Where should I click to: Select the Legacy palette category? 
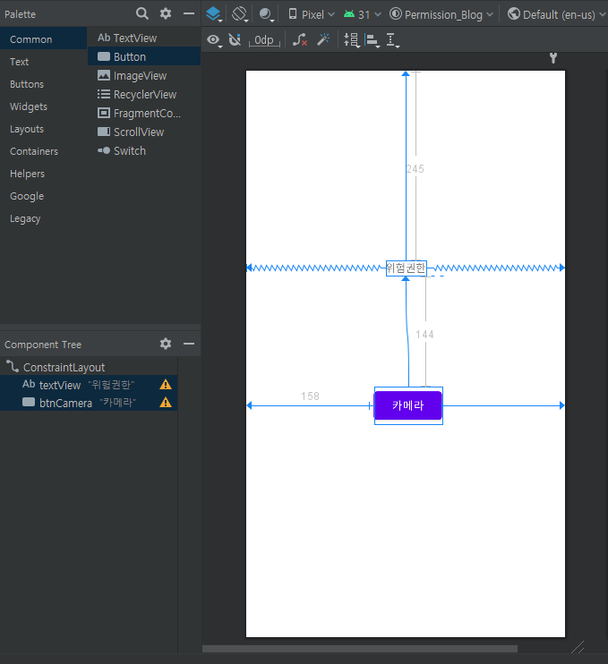click(44, 219)
